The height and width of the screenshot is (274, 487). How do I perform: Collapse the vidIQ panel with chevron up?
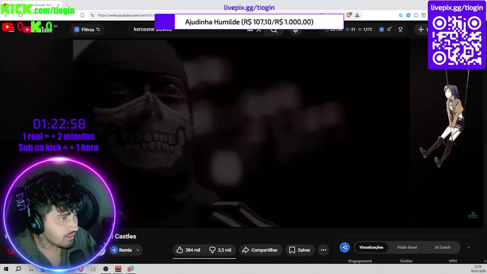469,247
